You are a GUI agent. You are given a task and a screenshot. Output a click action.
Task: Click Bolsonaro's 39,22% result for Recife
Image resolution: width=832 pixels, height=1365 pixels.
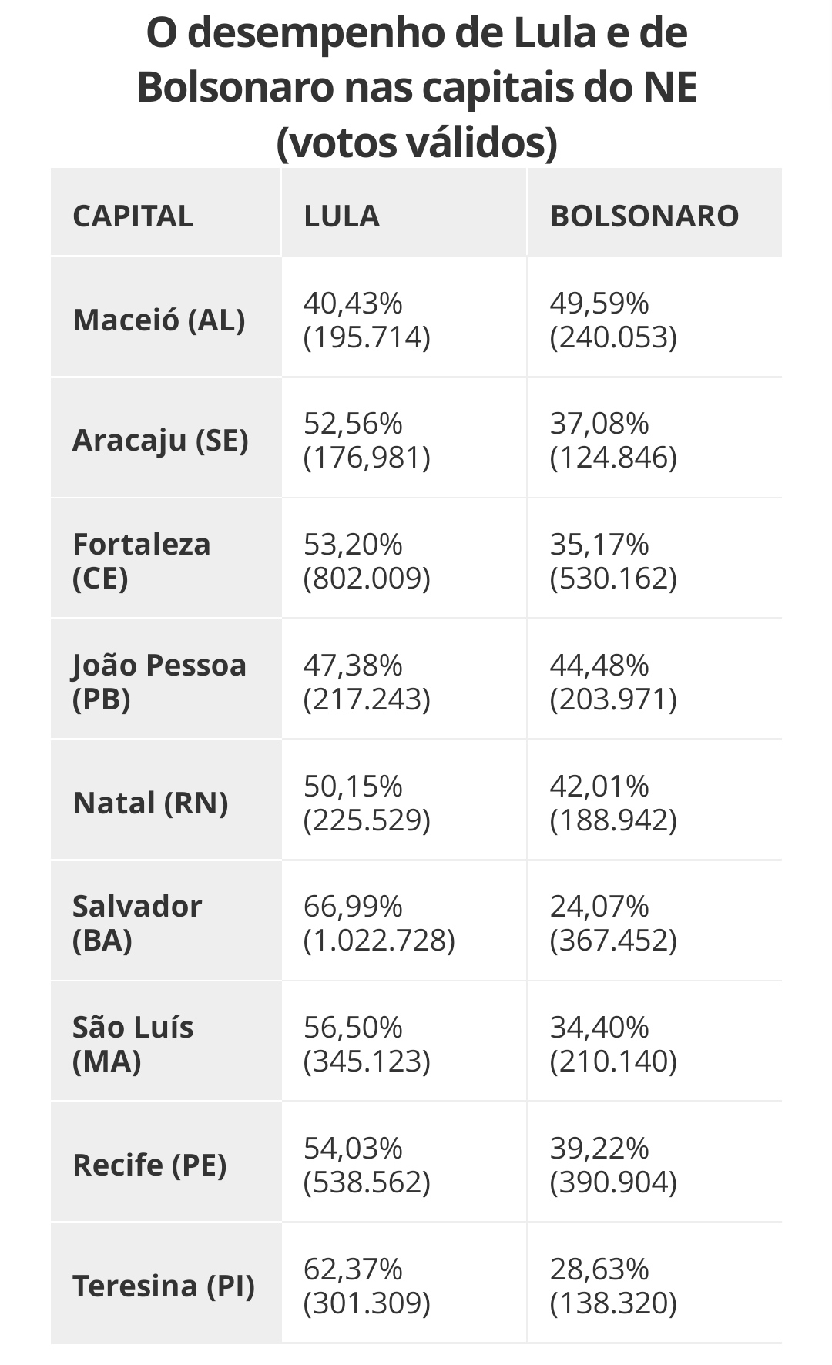tap(613, 1165)
